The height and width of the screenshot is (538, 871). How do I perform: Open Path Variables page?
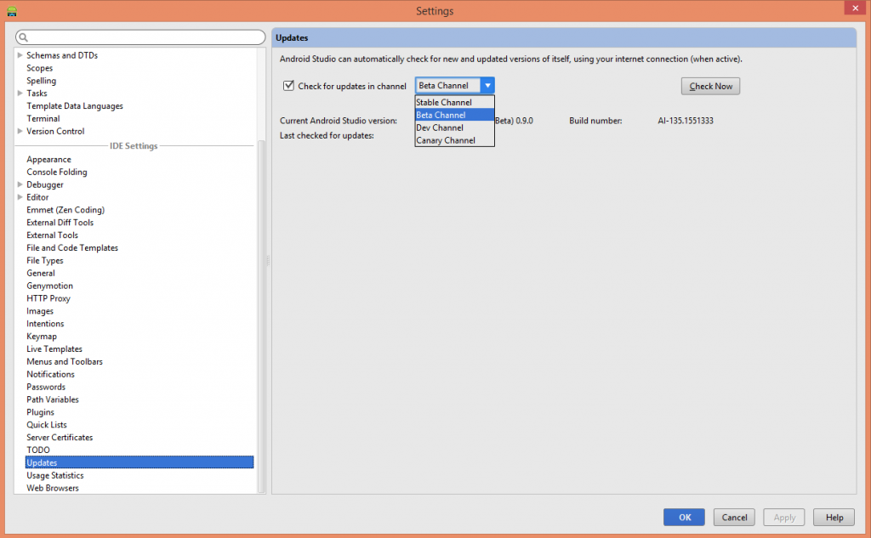52,399
